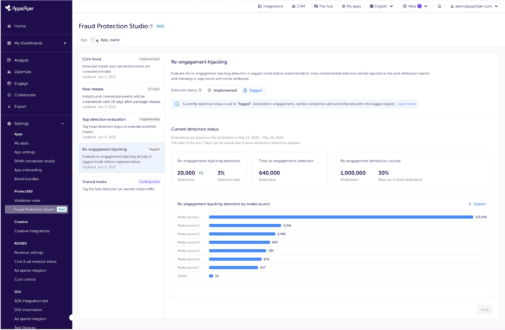Open the Help dropdown menu
Screen dimensions: 505x330
[415, 6]
